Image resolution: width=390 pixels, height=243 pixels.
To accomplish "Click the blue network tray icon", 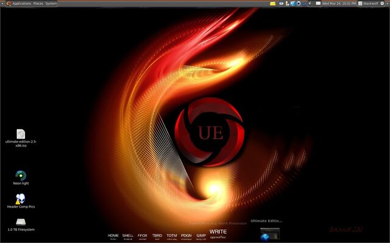I will click(292, 4).
